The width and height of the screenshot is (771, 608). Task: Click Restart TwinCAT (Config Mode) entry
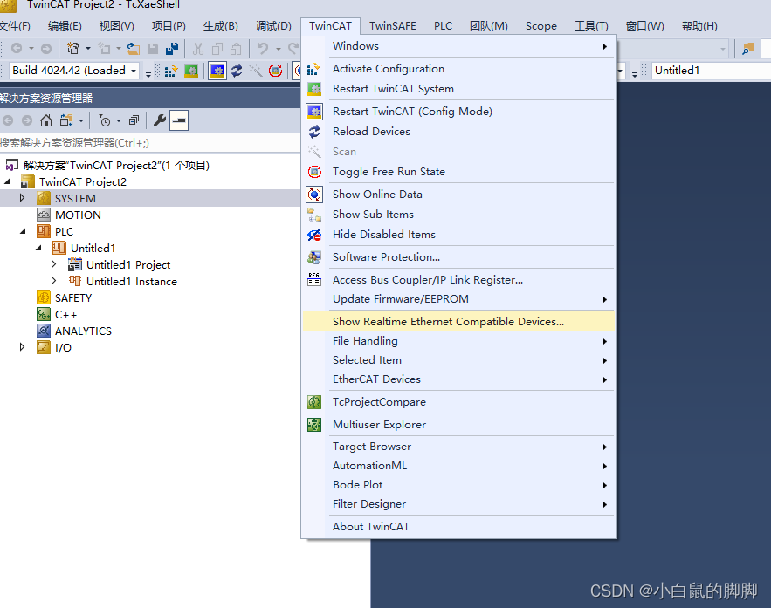[458, 112]
